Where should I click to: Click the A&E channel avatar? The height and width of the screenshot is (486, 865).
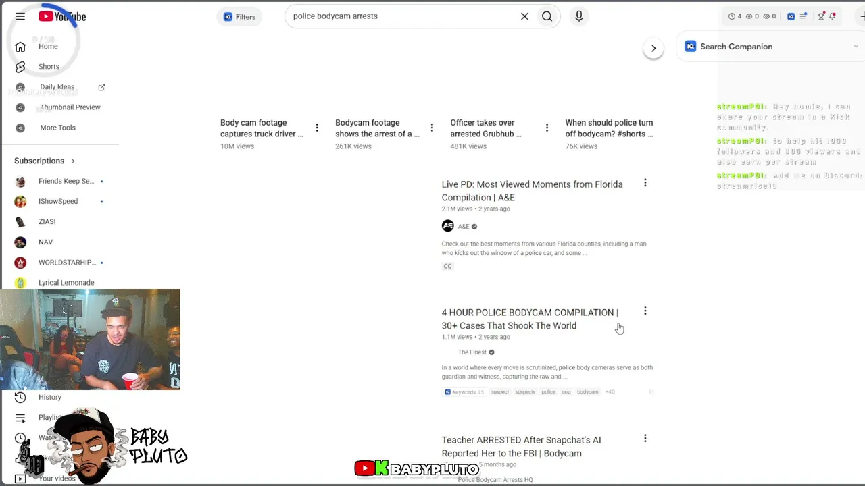click(x=448, y=226)
